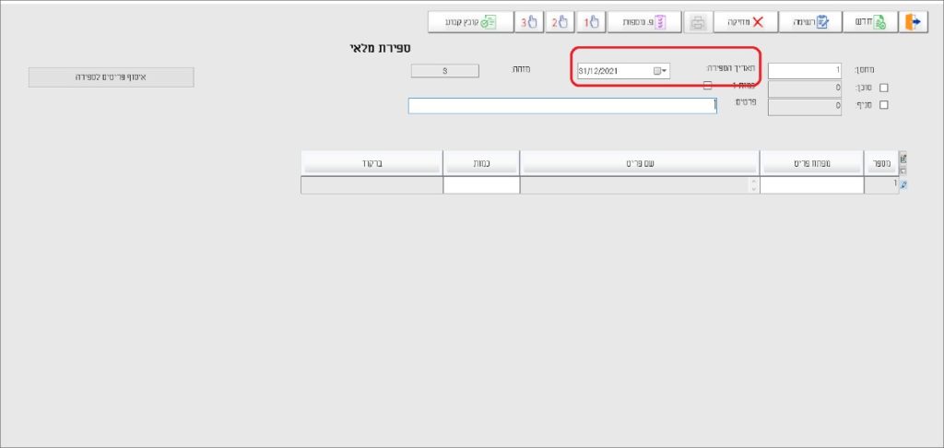Enable the סוכן checkbox
The image size is (944, 448).
pos(884,88)
